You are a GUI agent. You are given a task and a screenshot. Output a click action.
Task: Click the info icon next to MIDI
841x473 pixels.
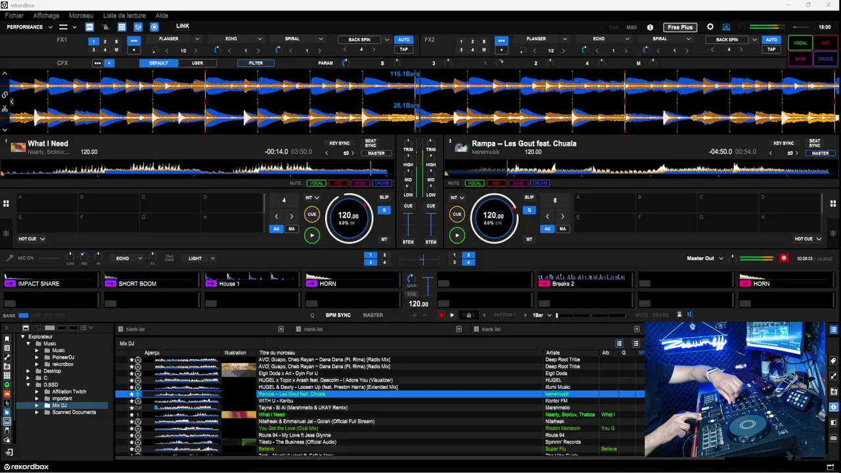click(650, 28)
